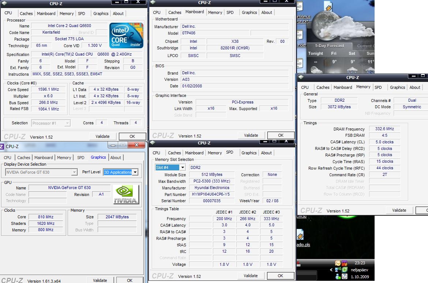This screenshot has width=428, height=283.
Task: Switch to CPU tab in the SPD window
Action: 157,153
